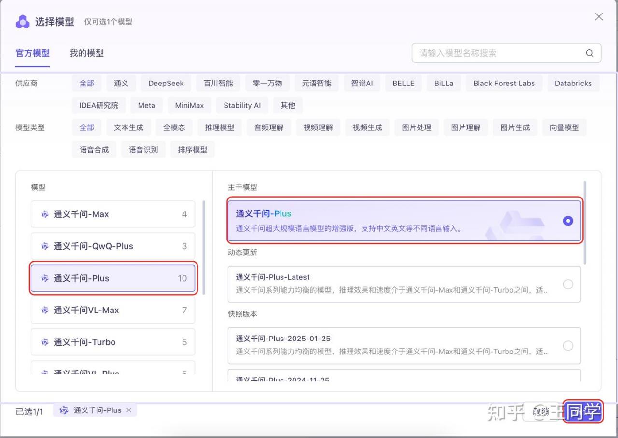Select the 通义千问-Plus main model radio
Image resolution: width=618 pixels, height=438 pixels.
(568, 221)
